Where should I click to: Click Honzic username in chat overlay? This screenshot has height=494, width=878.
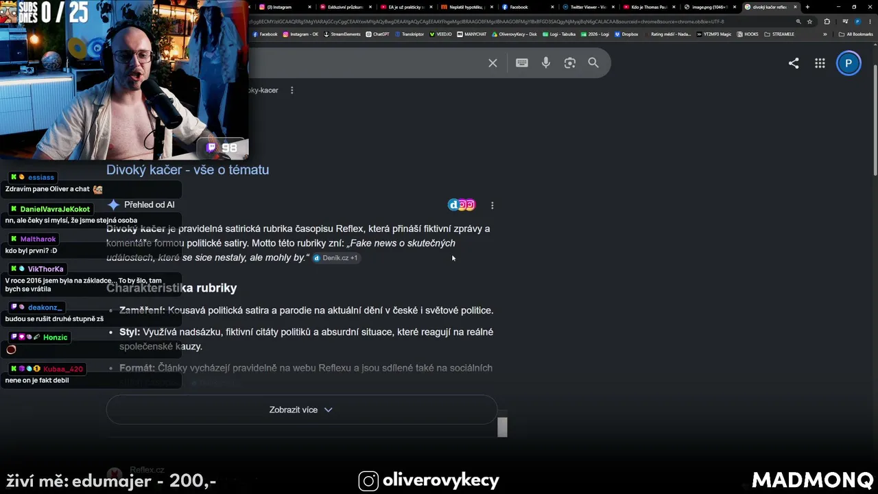(x=56, y=338)
